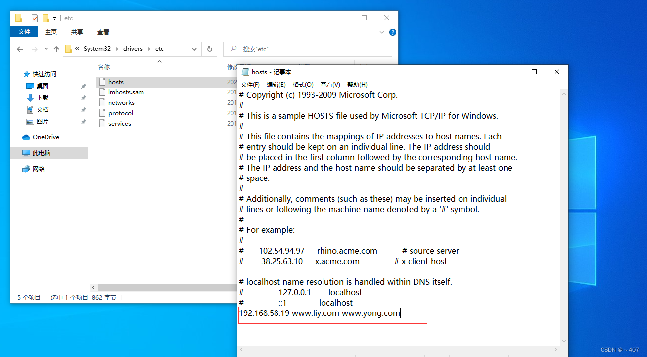Open Notepad 帮助(H) menu
The width and height of the screenshot is (647, 357).
(357, 85)
